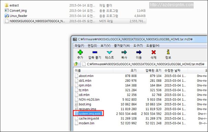Click the green Add (추가) plus icon
This screenshot has height=132, width=208.
tap(80, 52)
